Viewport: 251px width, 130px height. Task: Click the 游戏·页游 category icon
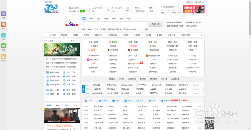[x=64, y=72]
